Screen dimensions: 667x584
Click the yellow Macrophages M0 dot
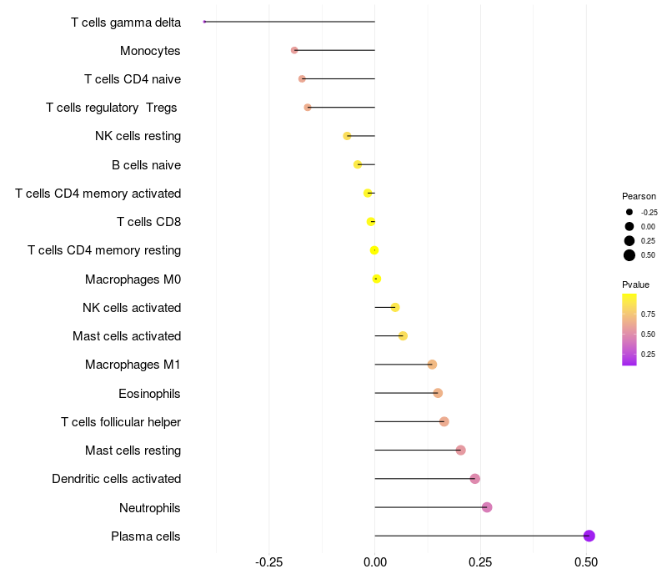coord(377,279)
